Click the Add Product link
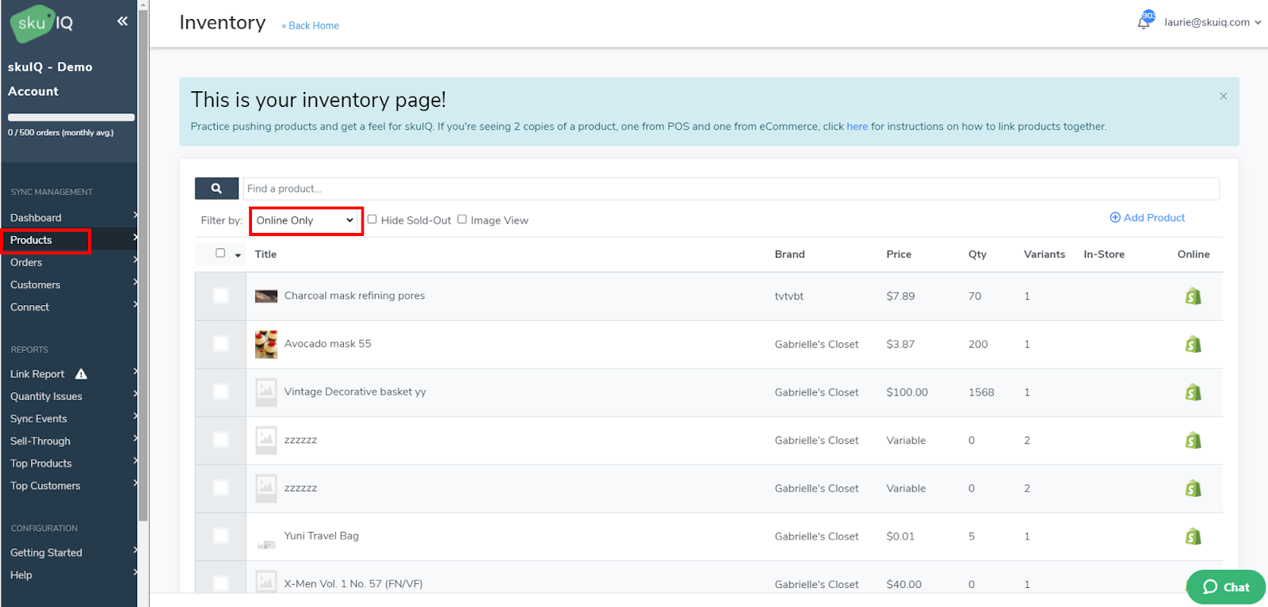 pos(1147,218)
